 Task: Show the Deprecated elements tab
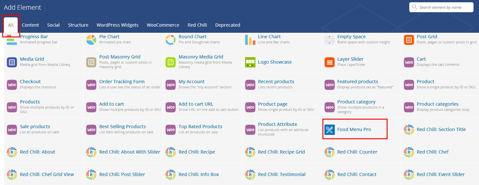pyautogui.click(x=228, y=25)
